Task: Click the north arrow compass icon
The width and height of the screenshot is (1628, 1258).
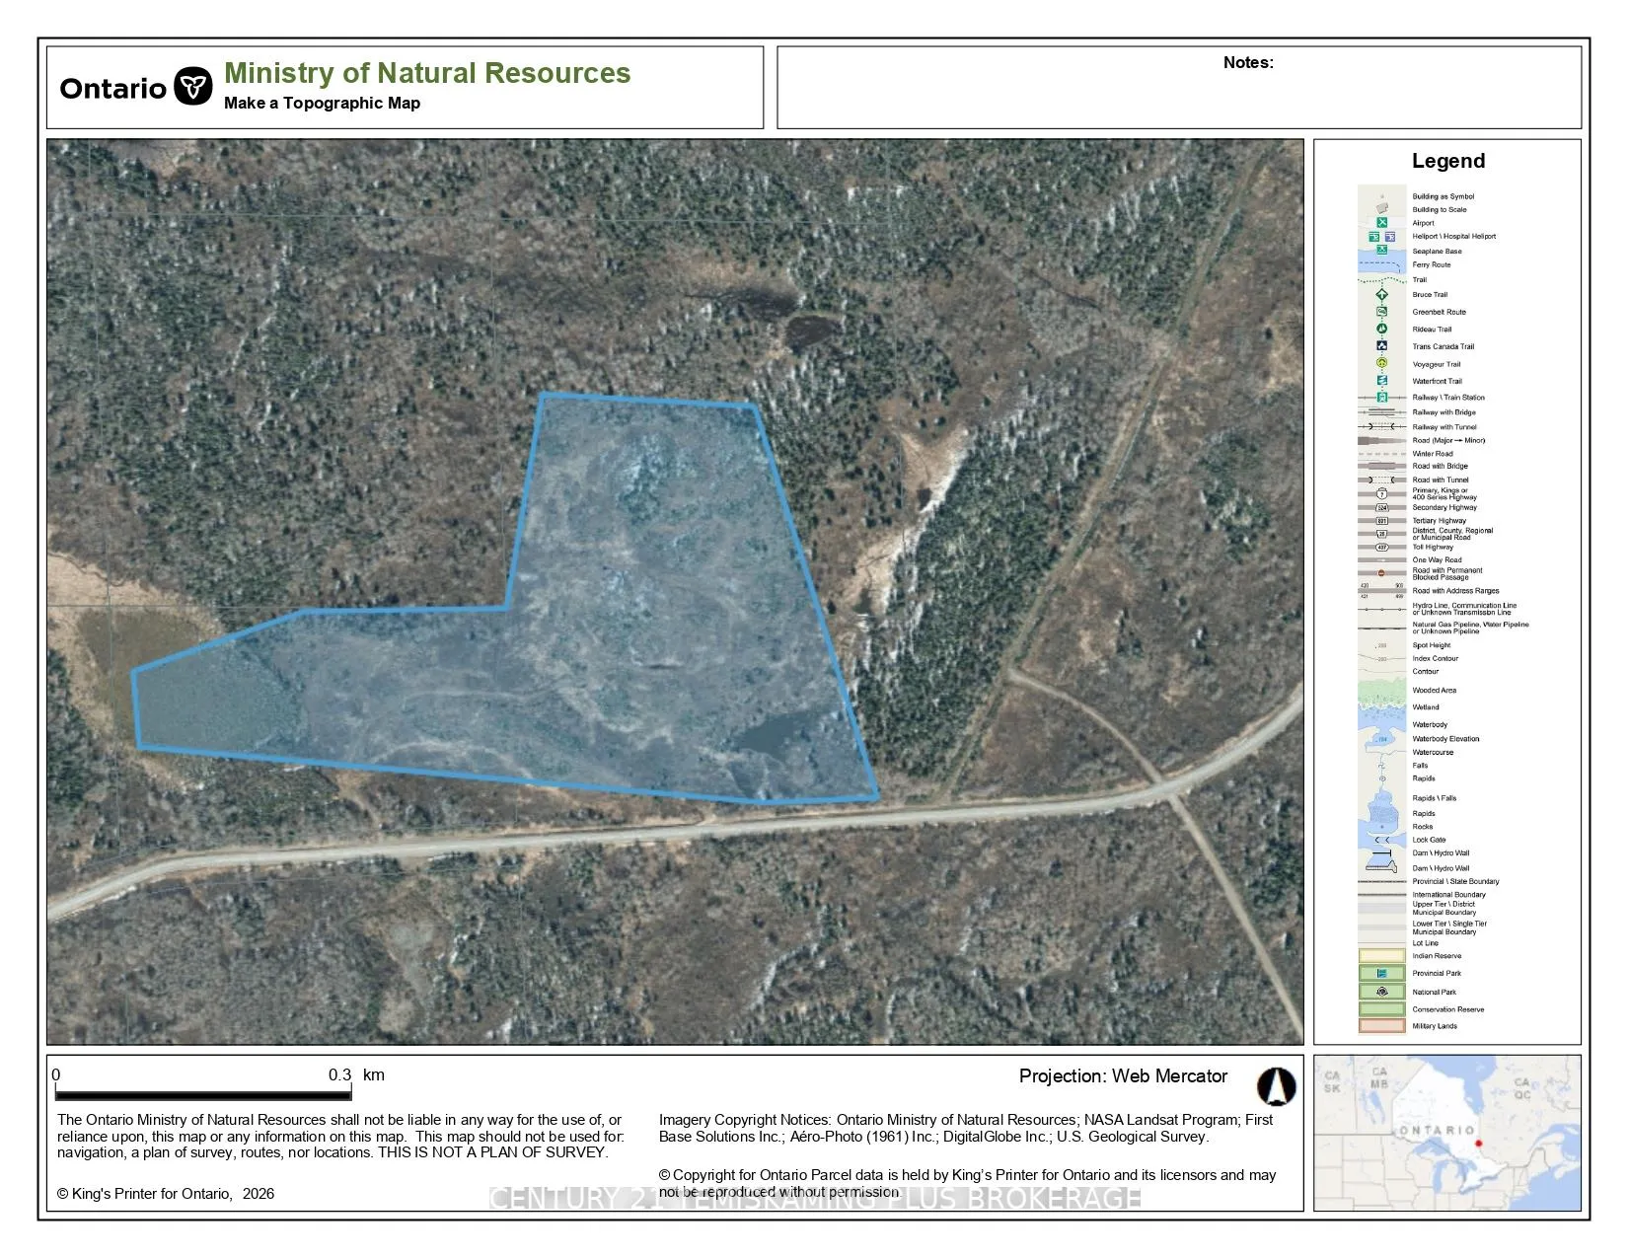Action: (1276, 1086)
